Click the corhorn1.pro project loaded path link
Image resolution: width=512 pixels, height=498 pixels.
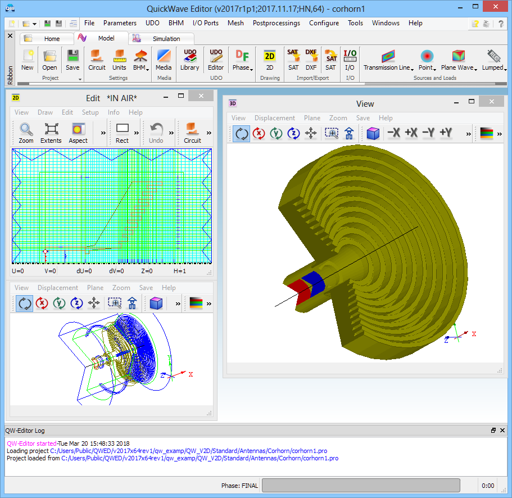pyautogui.click(x=200, y=458)
